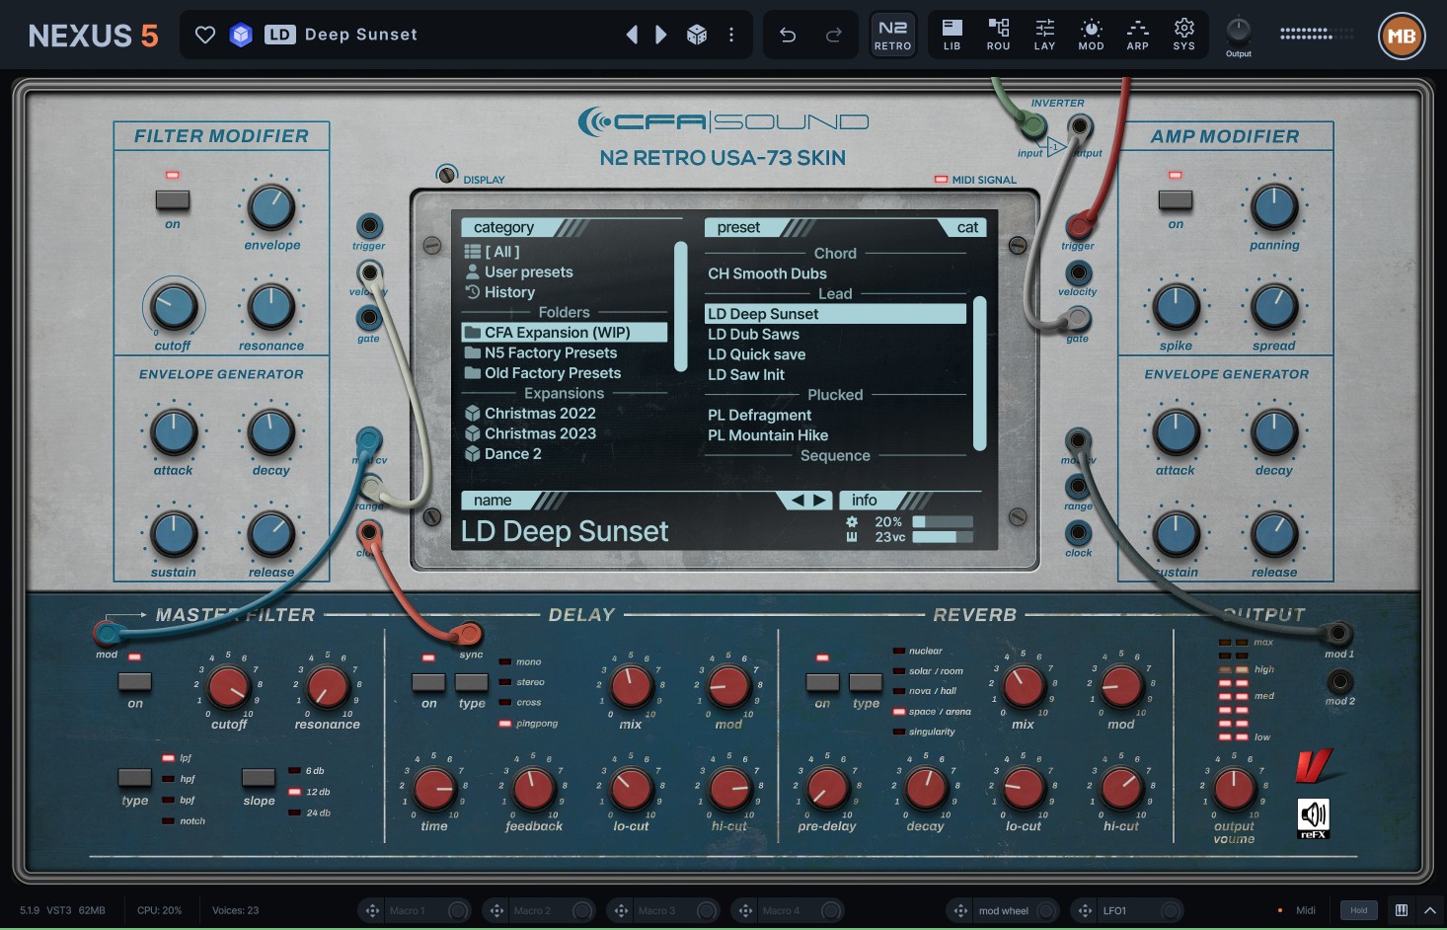The image size is (1447, 930).
Task: Cycle the Master Filter type button
Action: (x=135, y=778)
